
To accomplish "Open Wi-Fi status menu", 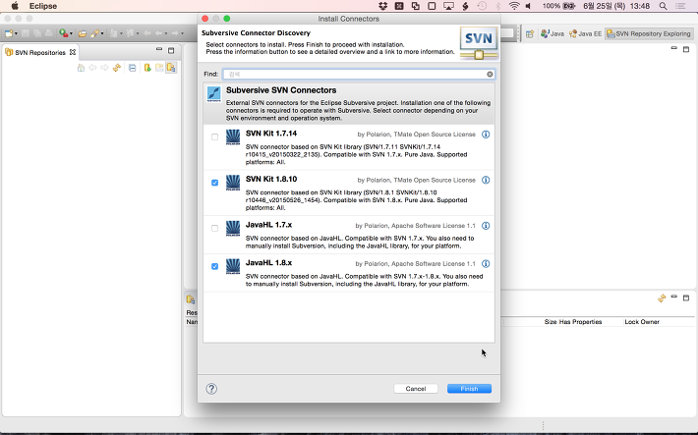I will pos(514,6).
